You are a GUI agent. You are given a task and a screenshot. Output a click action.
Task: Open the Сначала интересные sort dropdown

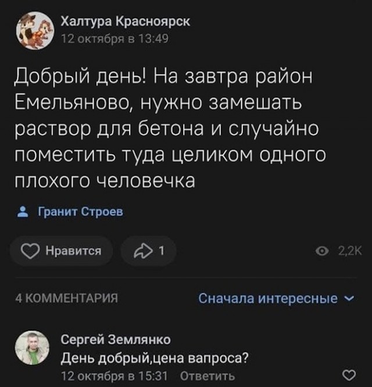click(268, 298)
